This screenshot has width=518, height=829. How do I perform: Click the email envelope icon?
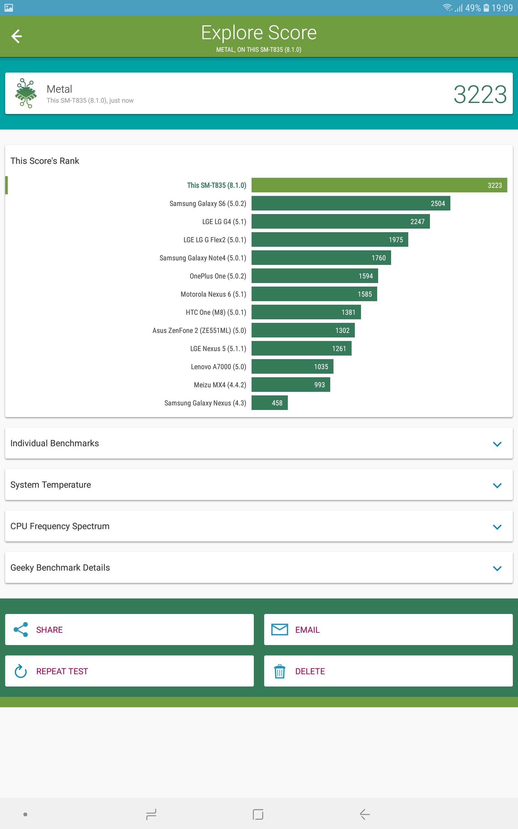[x=279, y=630]
